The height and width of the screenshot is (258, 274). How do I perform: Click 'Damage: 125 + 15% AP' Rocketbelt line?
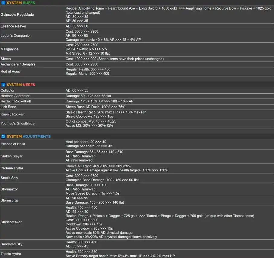tap(99, 102)
